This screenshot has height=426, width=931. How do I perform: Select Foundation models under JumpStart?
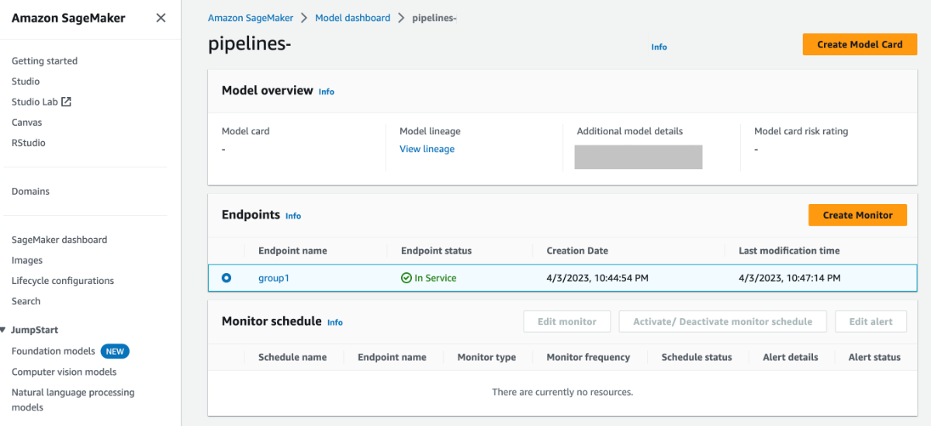click(53, 352)
